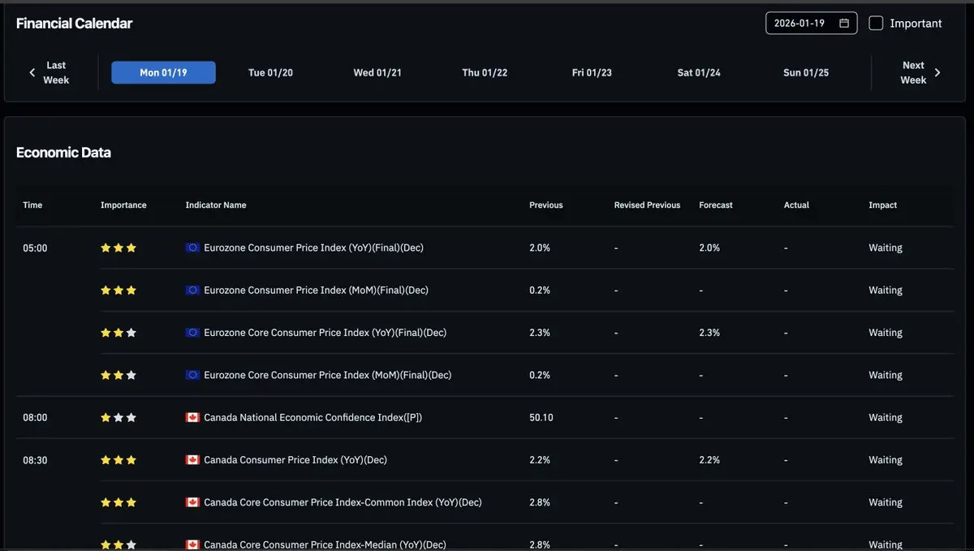Open Canada Consumer Price Index (YoY)(Dec)
This screenshot has width=974, height=551.
295,459
